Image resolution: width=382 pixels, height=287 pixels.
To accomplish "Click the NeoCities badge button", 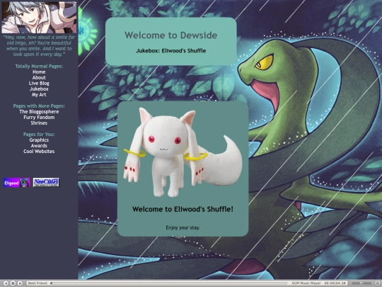I will pos(46,183).
